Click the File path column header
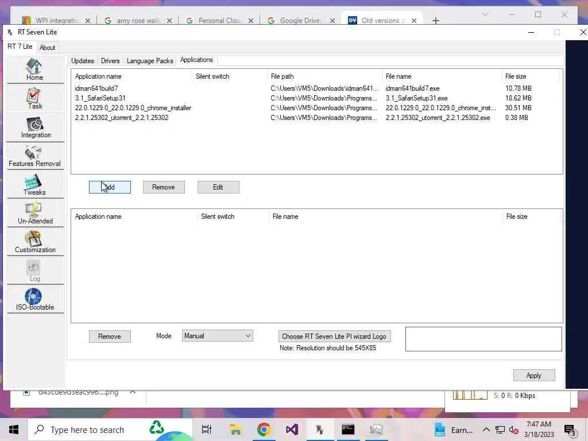The image size is (588, 441). click(x=324, y=76)
